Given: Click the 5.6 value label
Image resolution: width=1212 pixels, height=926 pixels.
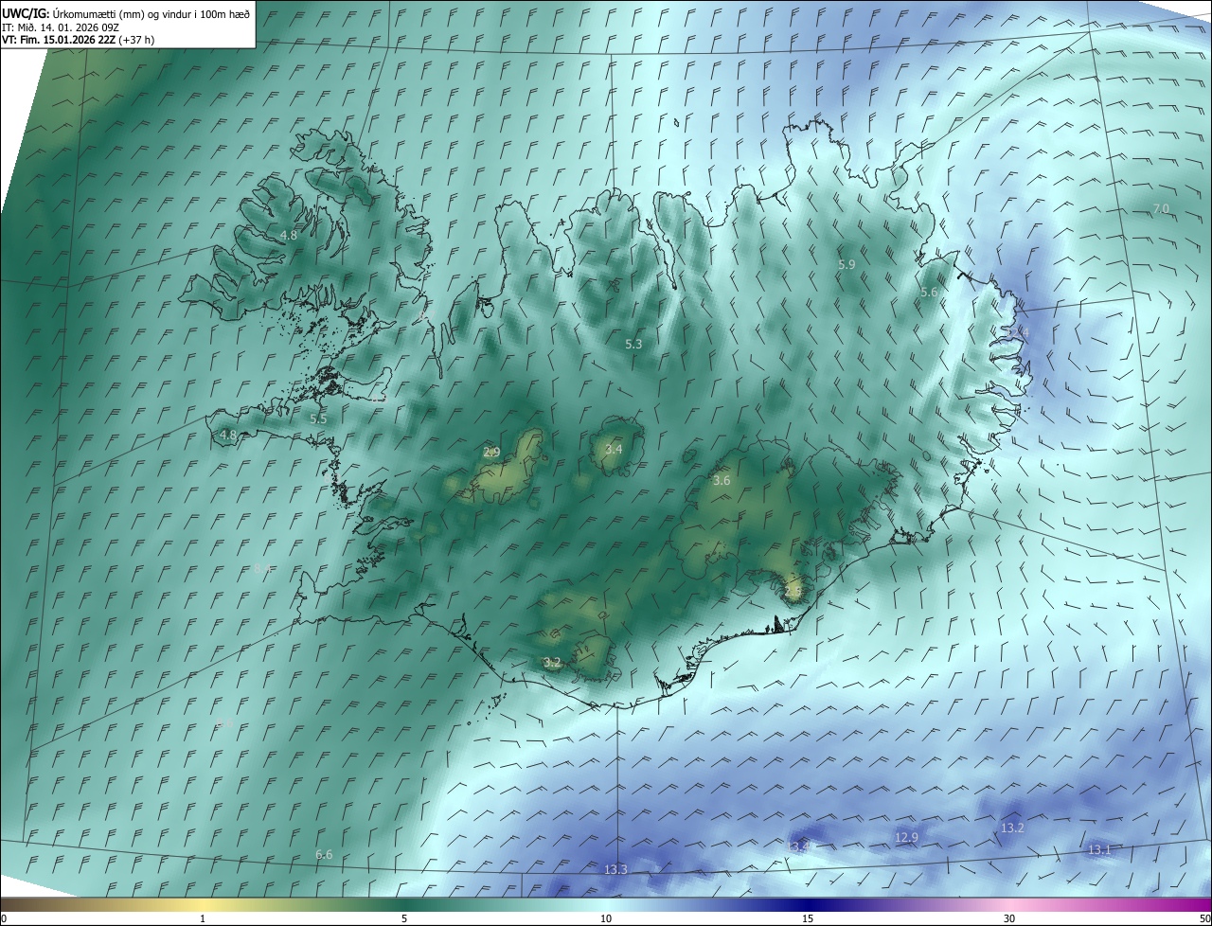Looking at the screenshot, I should (x=929, y=293).
